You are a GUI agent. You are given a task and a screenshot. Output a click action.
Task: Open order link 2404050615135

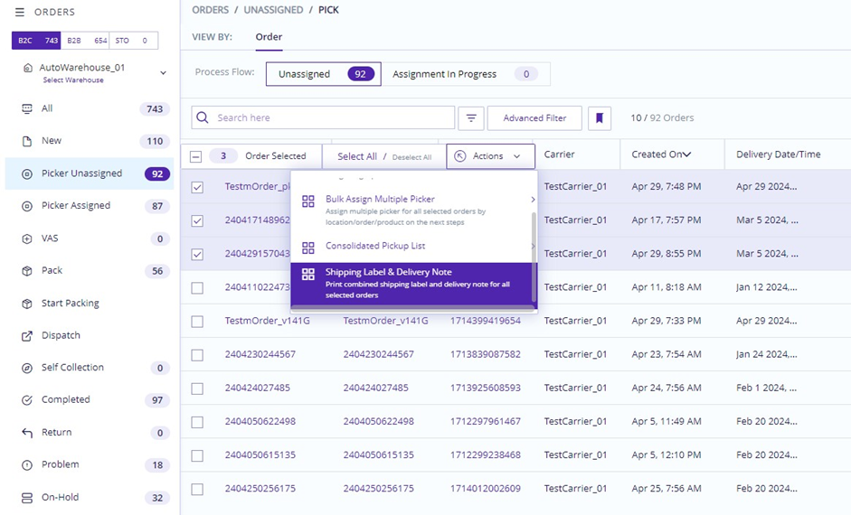point(260,454)
